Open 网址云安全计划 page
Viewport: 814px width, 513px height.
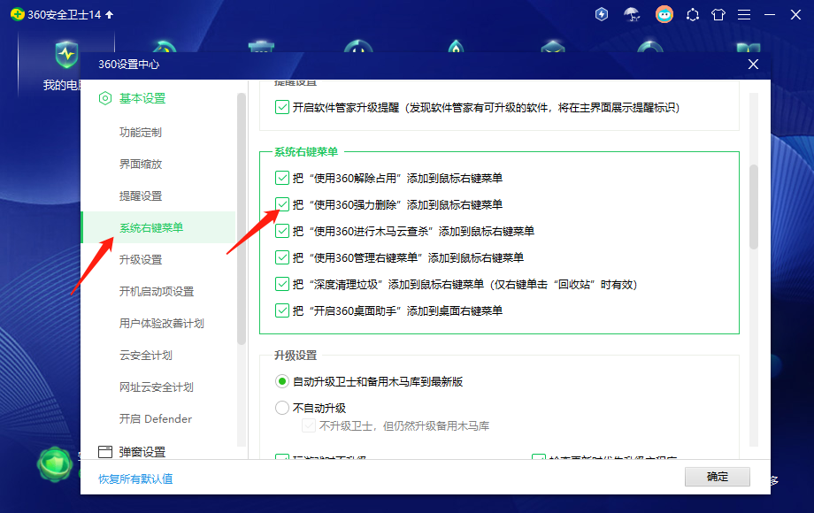pos(158,387)
